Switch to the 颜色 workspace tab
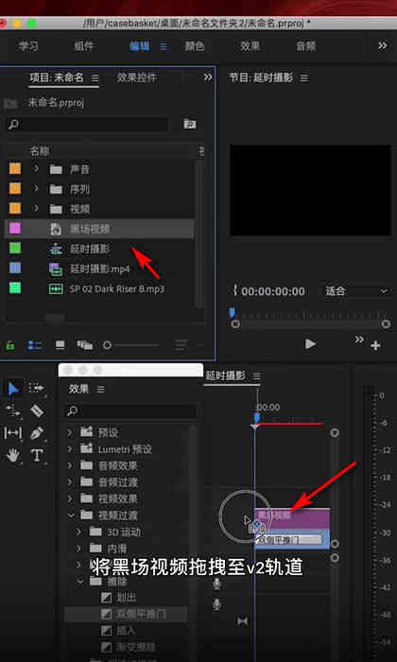The width and height of the screenshot is (397, 662). 195,46
